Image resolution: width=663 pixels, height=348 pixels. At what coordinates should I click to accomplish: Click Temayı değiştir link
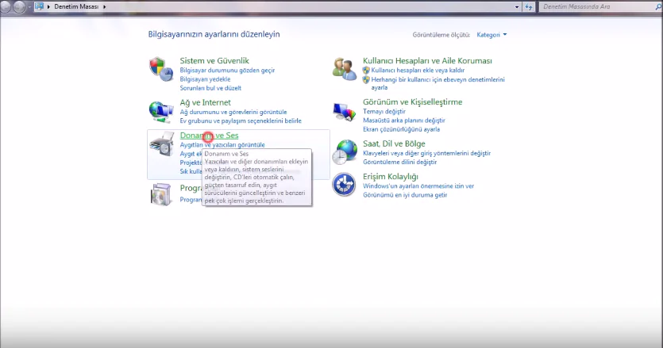tap(384, 112)
